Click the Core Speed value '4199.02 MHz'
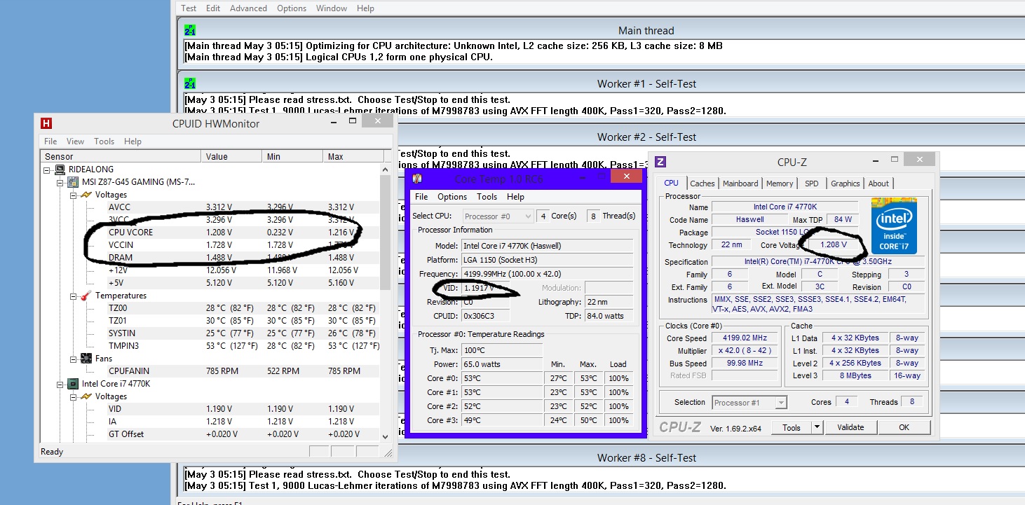The height and width of the screenshot is (505, 1025). pyautogui.click(x=744, y=338)
